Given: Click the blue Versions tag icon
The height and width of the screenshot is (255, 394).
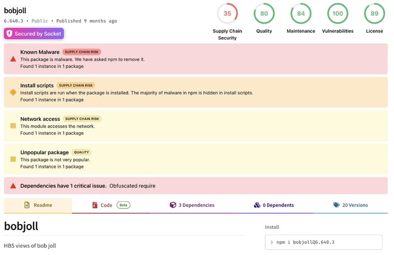Looking at the screenshot, I should tap(336, 205).
